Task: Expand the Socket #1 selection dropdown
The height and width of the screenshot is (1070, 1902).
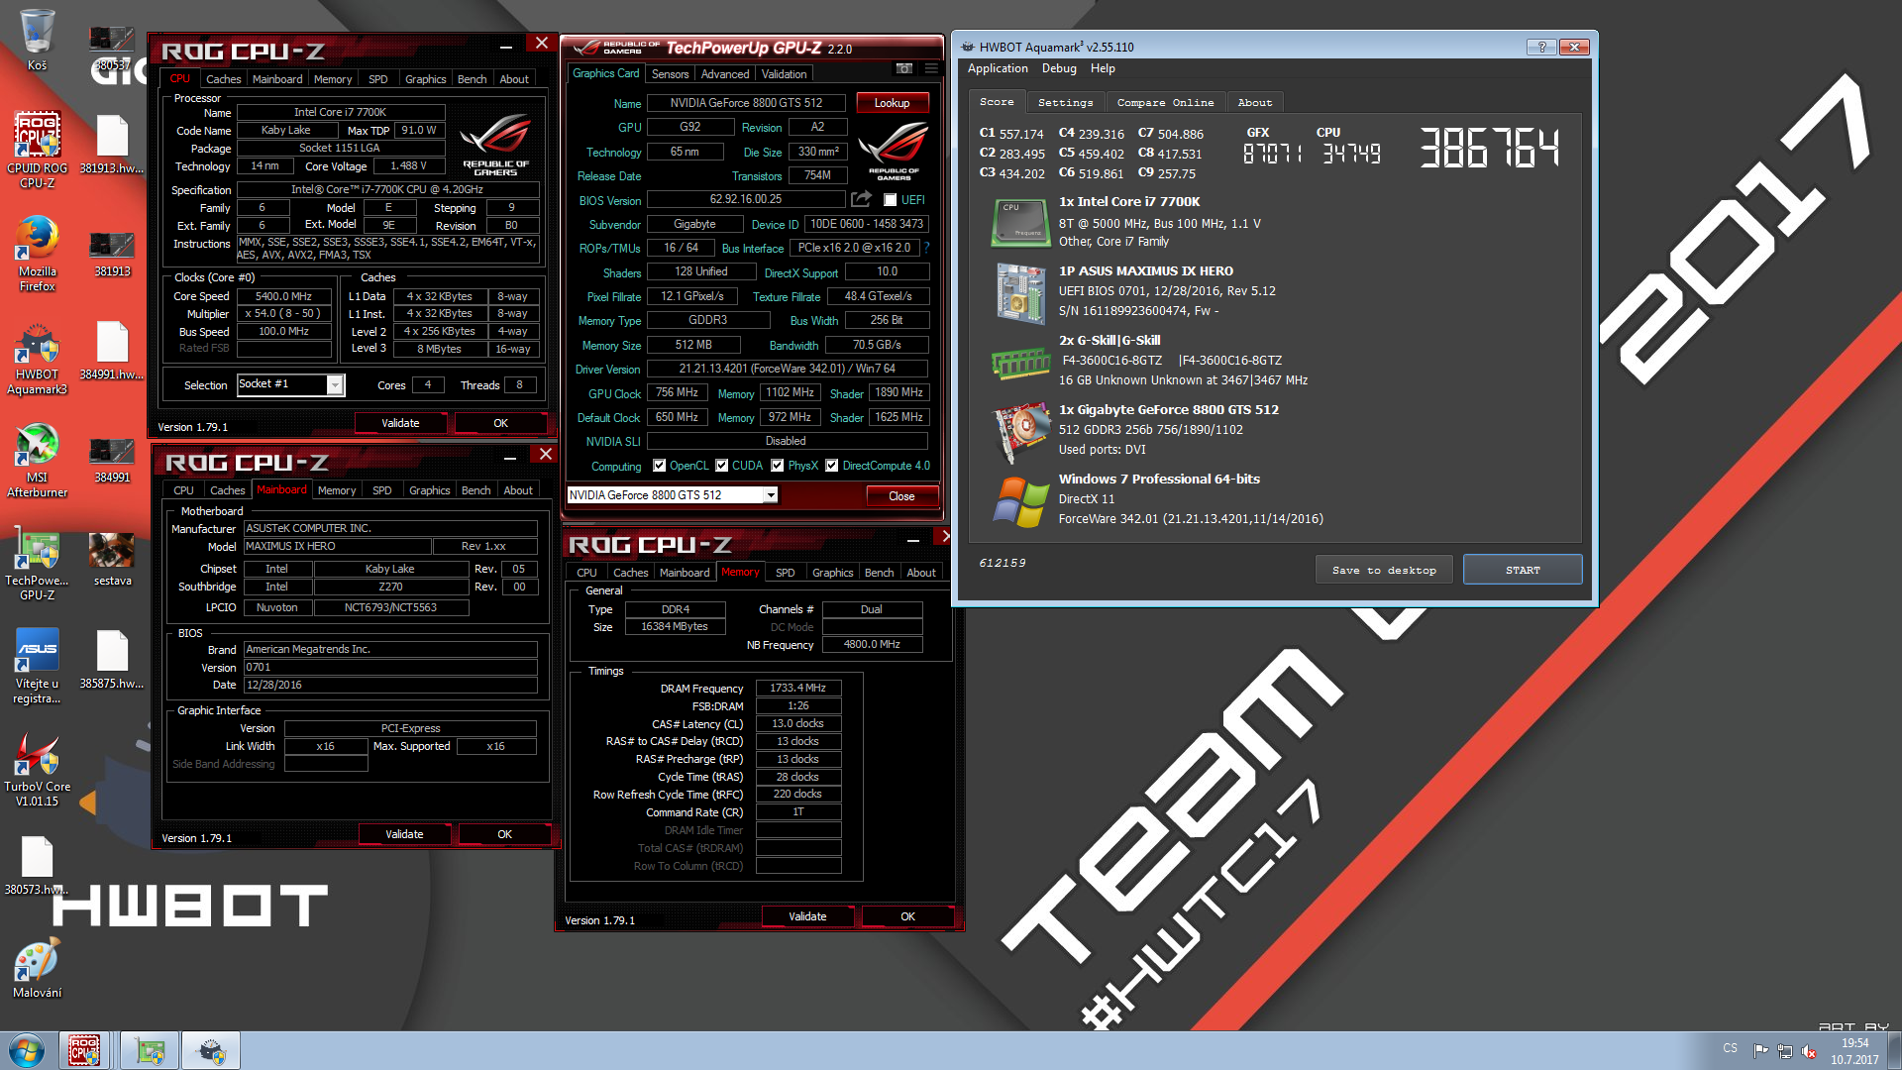Action: 335,384
